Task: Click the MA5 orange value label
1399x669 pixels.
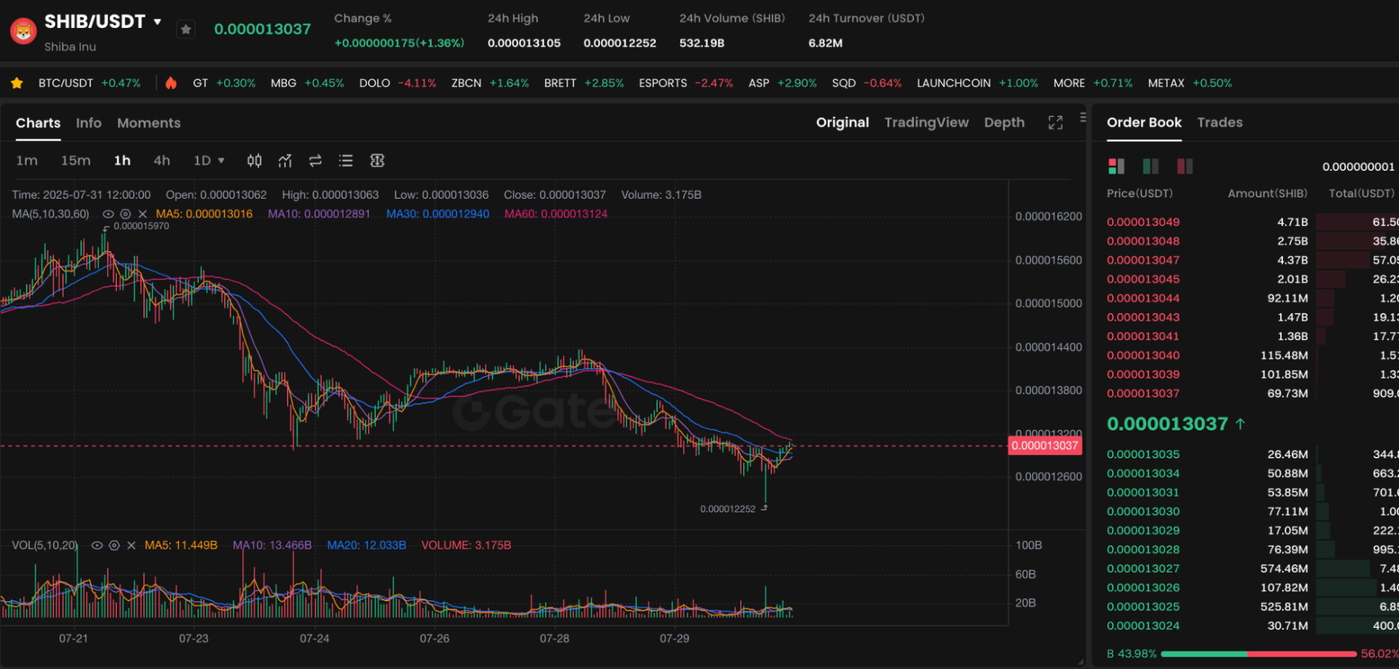Action: click(x=204, y=214)
